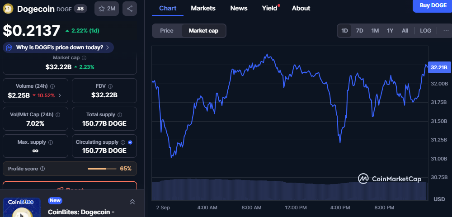The width and height of the screenshot is (452, 217).
Task: Click the info icon next to Profile score
Action: pos(42,169)
